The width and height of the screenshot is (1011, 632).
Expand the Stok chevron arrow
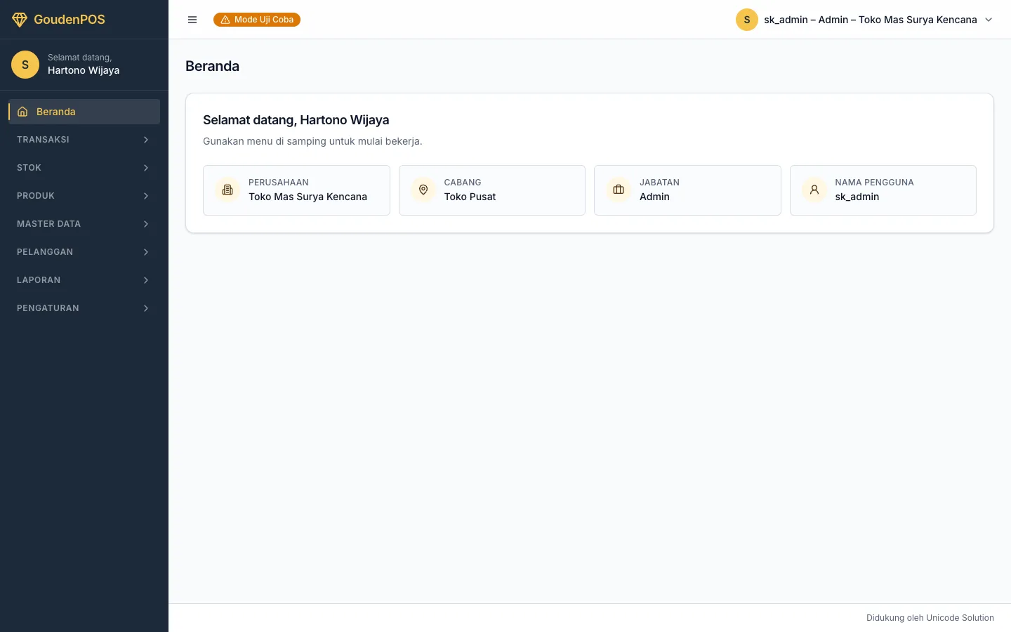click(x=146, y=168)
